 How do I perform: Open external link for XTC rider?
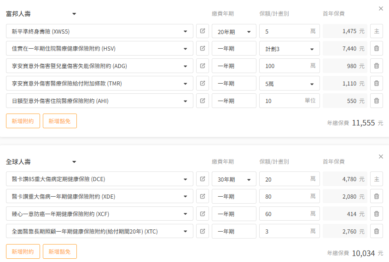[203, 231]
